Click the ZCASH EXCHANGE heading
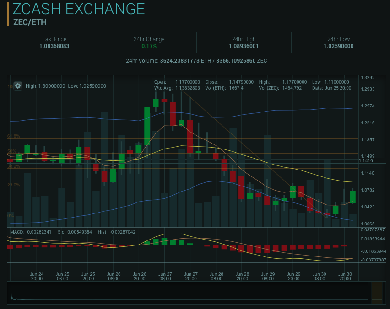The width and height of the screenshot is (390, 309). [x=79, y=9]
